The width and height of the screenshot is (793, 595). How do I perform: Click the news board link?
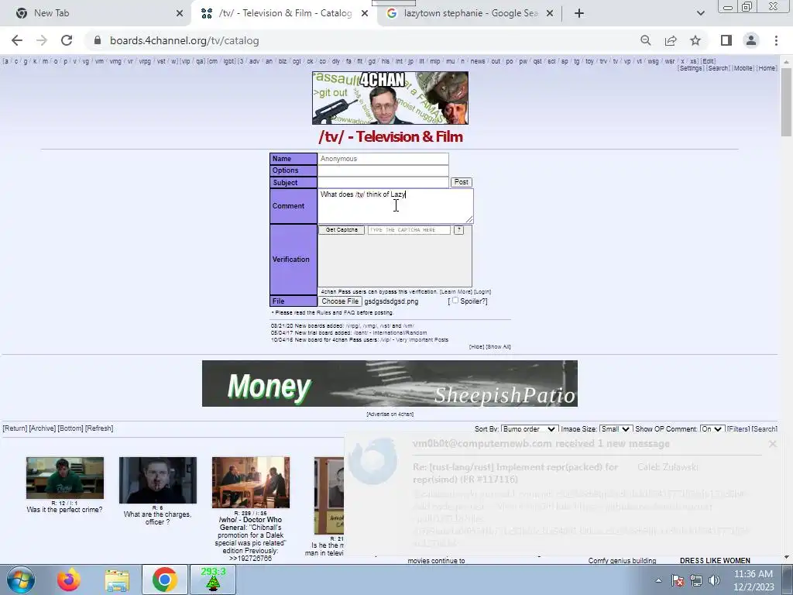(477, 61)
